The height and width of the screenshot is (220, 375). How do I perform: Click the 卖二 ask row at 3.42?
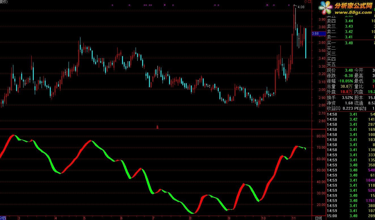click(351, 32)
